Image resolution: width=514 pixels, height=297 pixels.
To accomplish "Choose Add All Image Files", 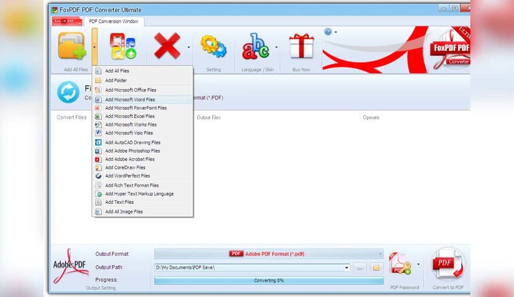I will (143, 212).
